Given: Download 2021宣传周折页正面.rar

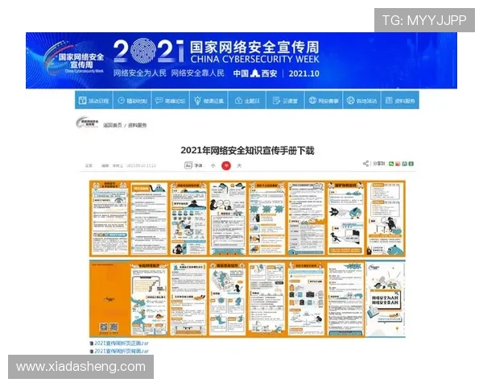Looking at the screenshot, I should click(x=122, y=343).
